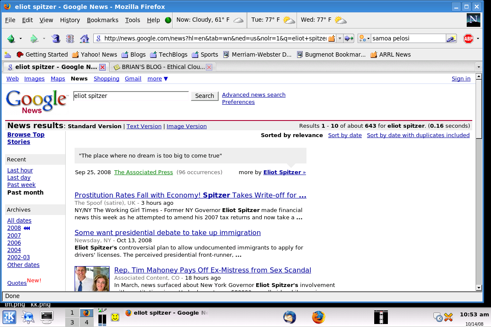Switch to virtual desktop 1 in pager
This screenshot has height=327, width=491.
(72, 313)
